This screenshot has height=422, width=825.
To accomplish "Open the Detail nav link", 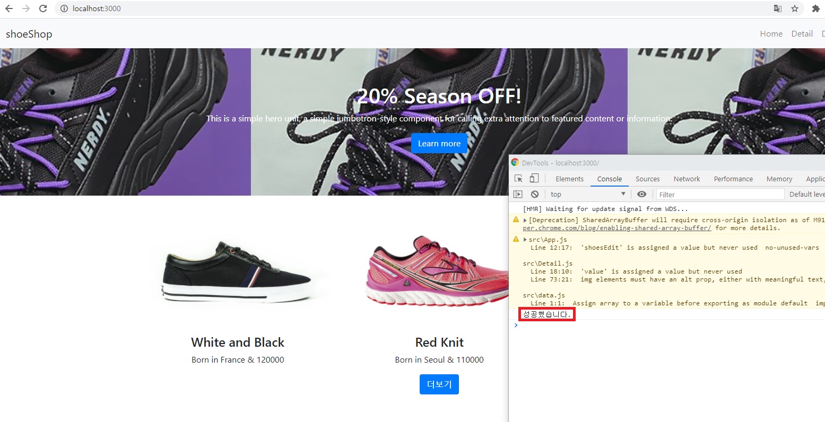I will point(802,34).
